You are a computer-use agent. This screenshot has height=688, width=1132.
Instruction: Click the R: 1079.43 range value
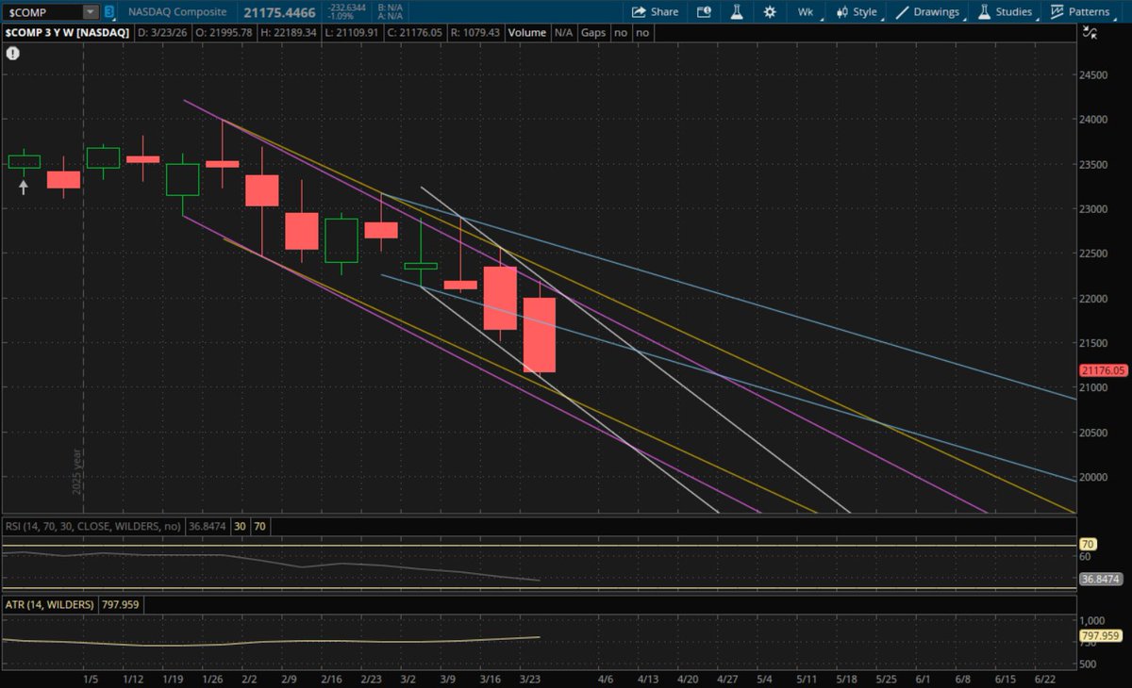(476, 32)
